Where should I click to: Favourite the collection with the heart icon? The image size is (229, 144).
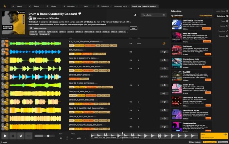pos(80,14)
